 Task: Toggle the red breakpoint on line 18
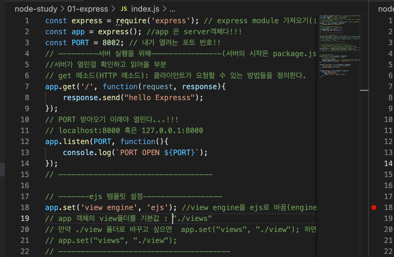click(x=374, y=207)
